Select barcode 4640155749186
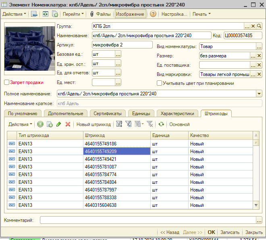 tap(117, 144)
